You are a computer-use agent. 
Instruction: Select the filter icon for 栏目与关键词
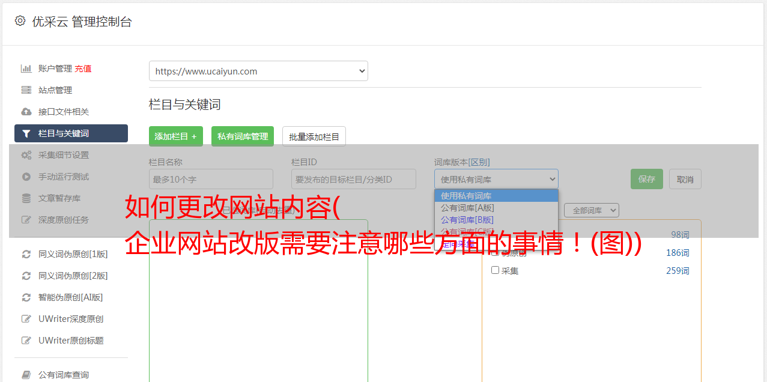click(26, 133)
